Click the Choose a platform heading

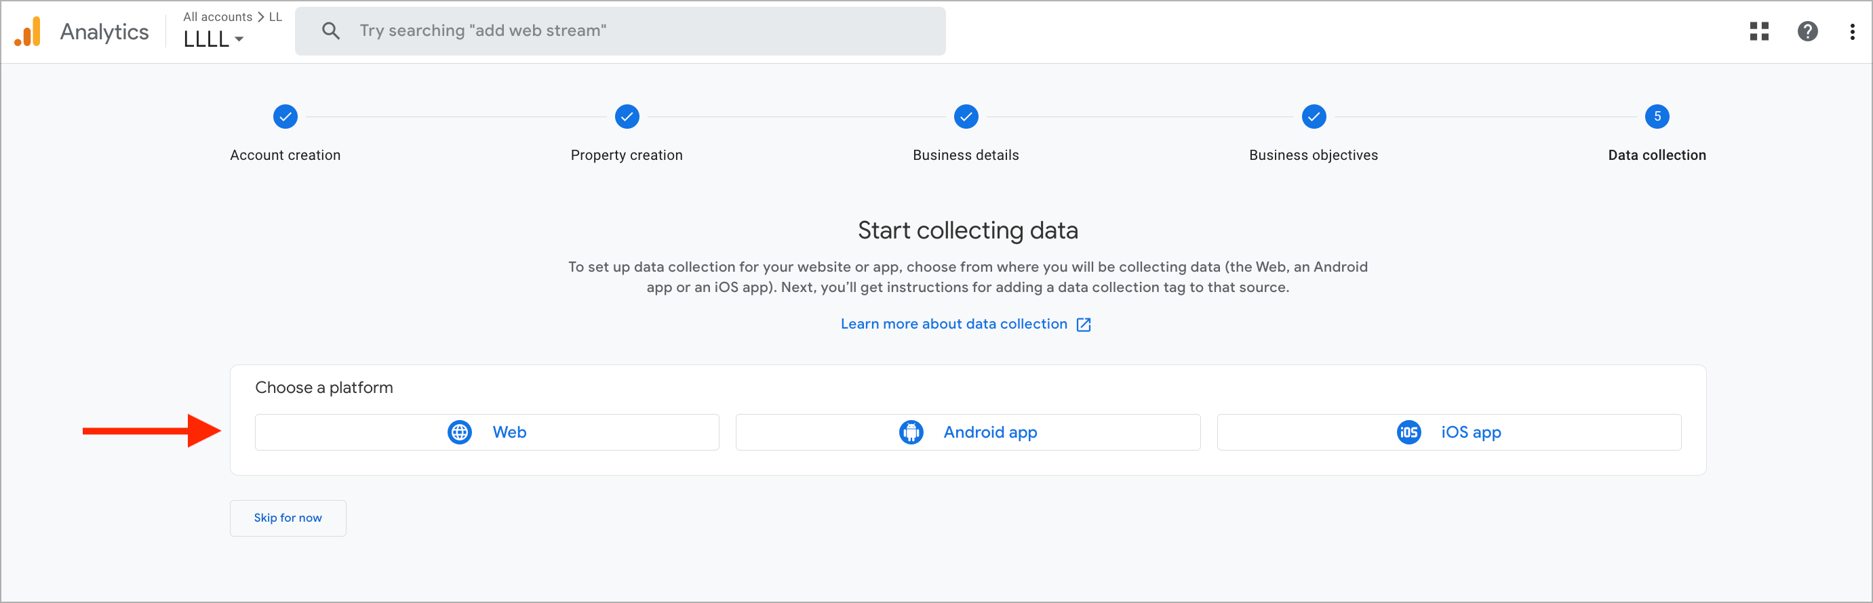[x=324, y=388]
